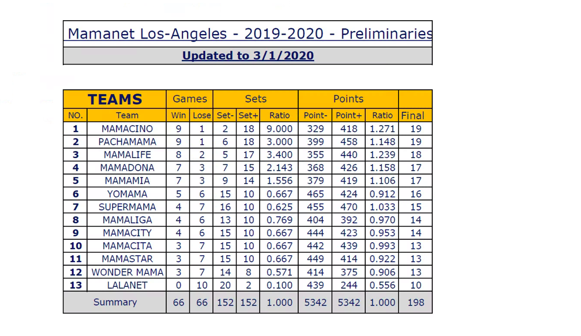Click the Win column header
The height and width of the screenshot is (336, 581).
(x=178, y=115)
